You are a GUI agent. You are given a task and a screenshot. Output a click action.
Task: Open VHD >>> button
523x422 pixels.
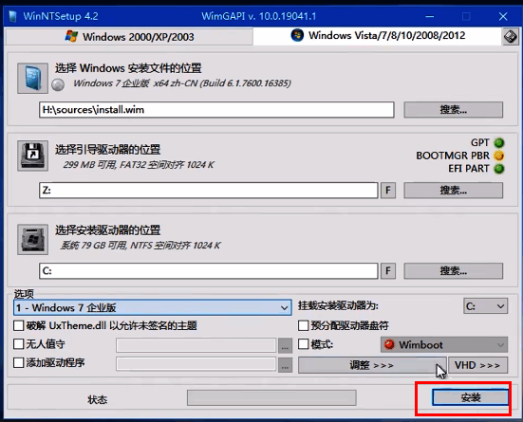pyautogui.click(x=478, y=365)
